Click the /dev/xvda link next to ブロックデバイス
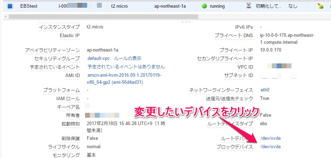Screen dimensions: 331x158 270,147
